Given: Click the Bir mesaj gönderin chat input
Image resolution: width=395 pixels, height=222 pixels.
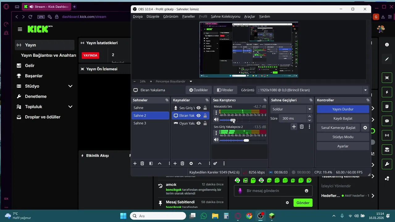Looking at the screenshot, I should (273, 191).
